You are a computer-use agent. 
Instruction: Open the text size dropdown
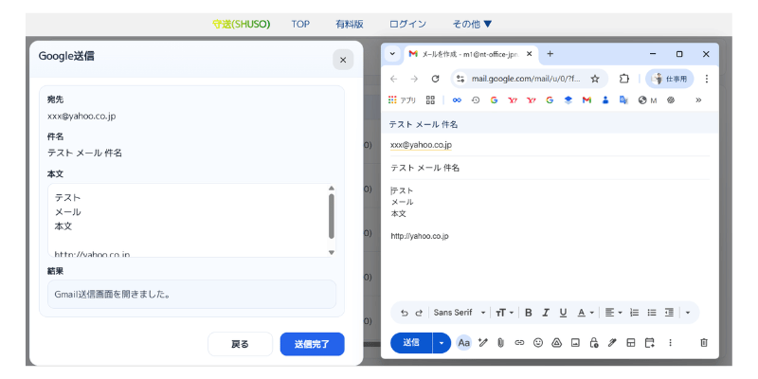(x=504, y=313)
